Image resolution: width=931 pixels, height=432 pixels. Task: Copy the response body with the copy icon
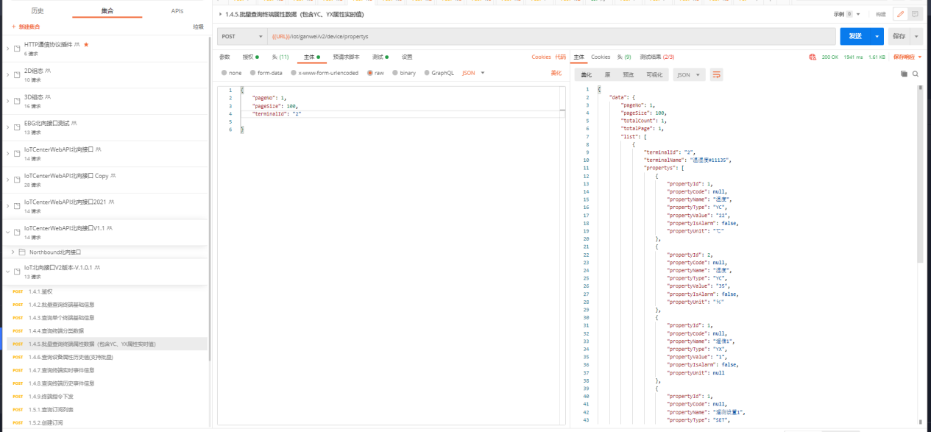904,74
